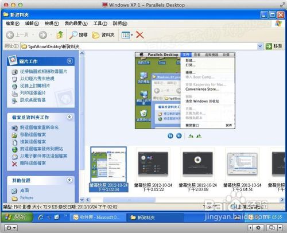The image size is (287, 233).
Task: Toggle the 資料夾 folders pane button
Action: 103,35
